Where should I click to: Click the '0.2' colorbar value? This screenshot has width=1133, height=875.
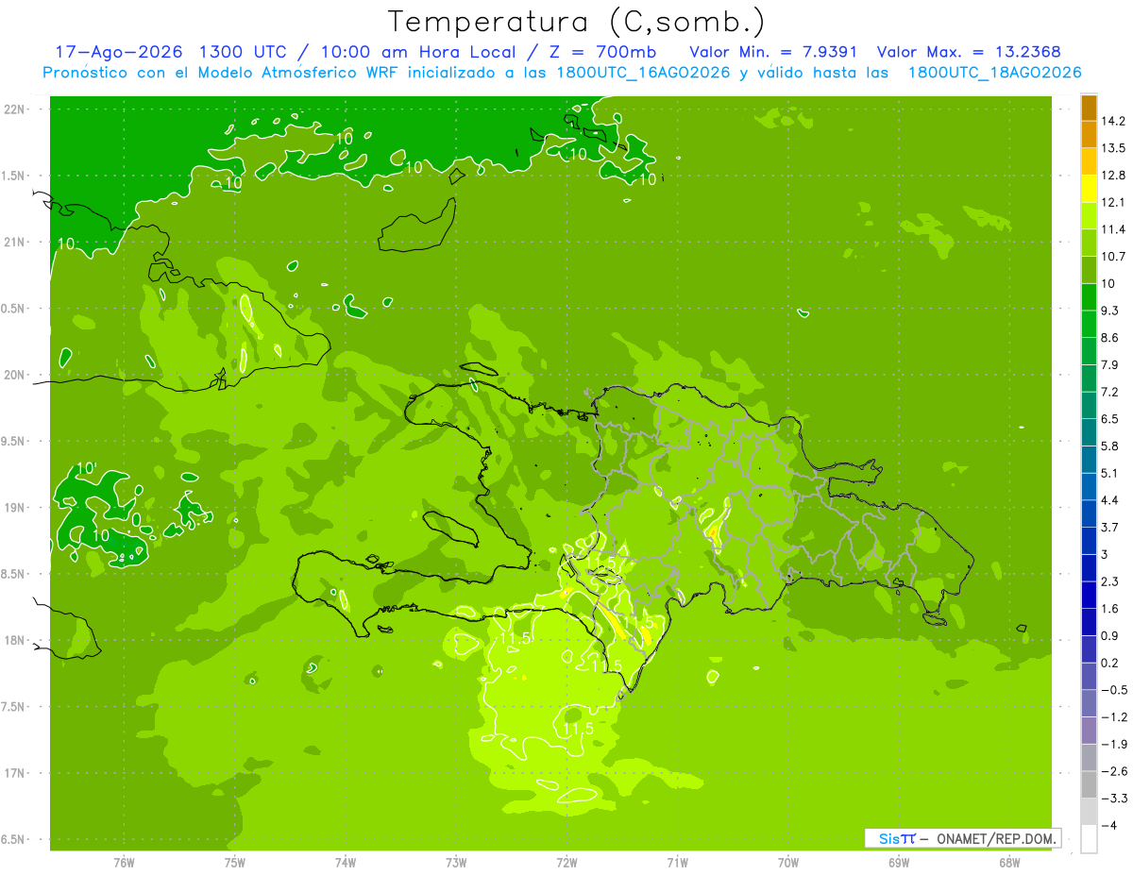(1110, 663)
